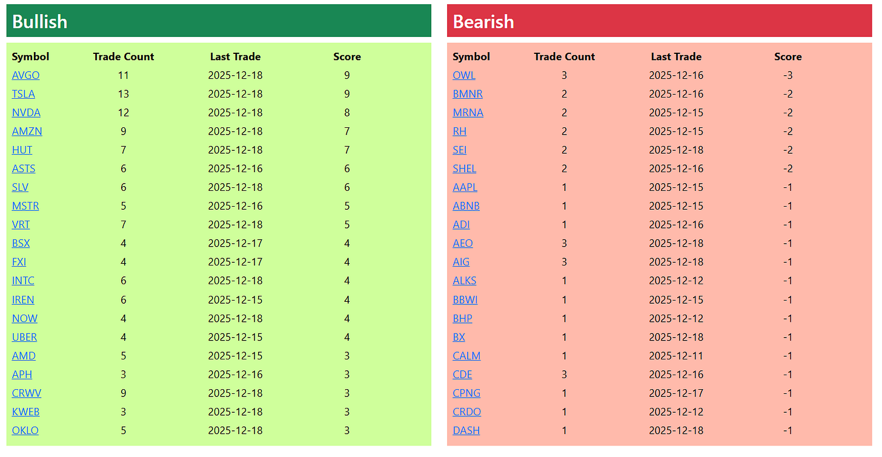This screenshot has width=882, height=457.
Task: Open the CRWV symbol link
Action: (x=27, y=393)
